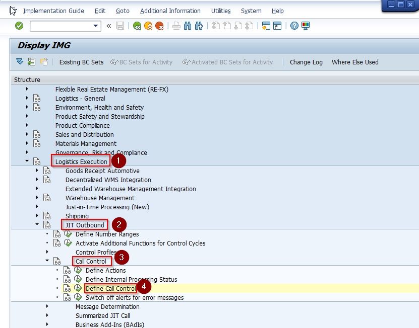Click Activated BC Sets for Activity button

[228, 62]
